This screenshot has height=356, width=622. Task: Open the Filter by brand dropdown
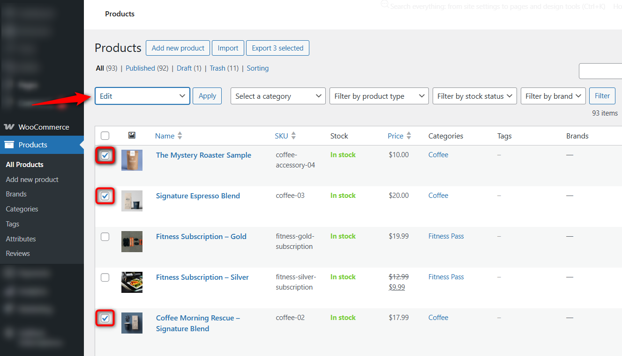click(x=553, y=96)
